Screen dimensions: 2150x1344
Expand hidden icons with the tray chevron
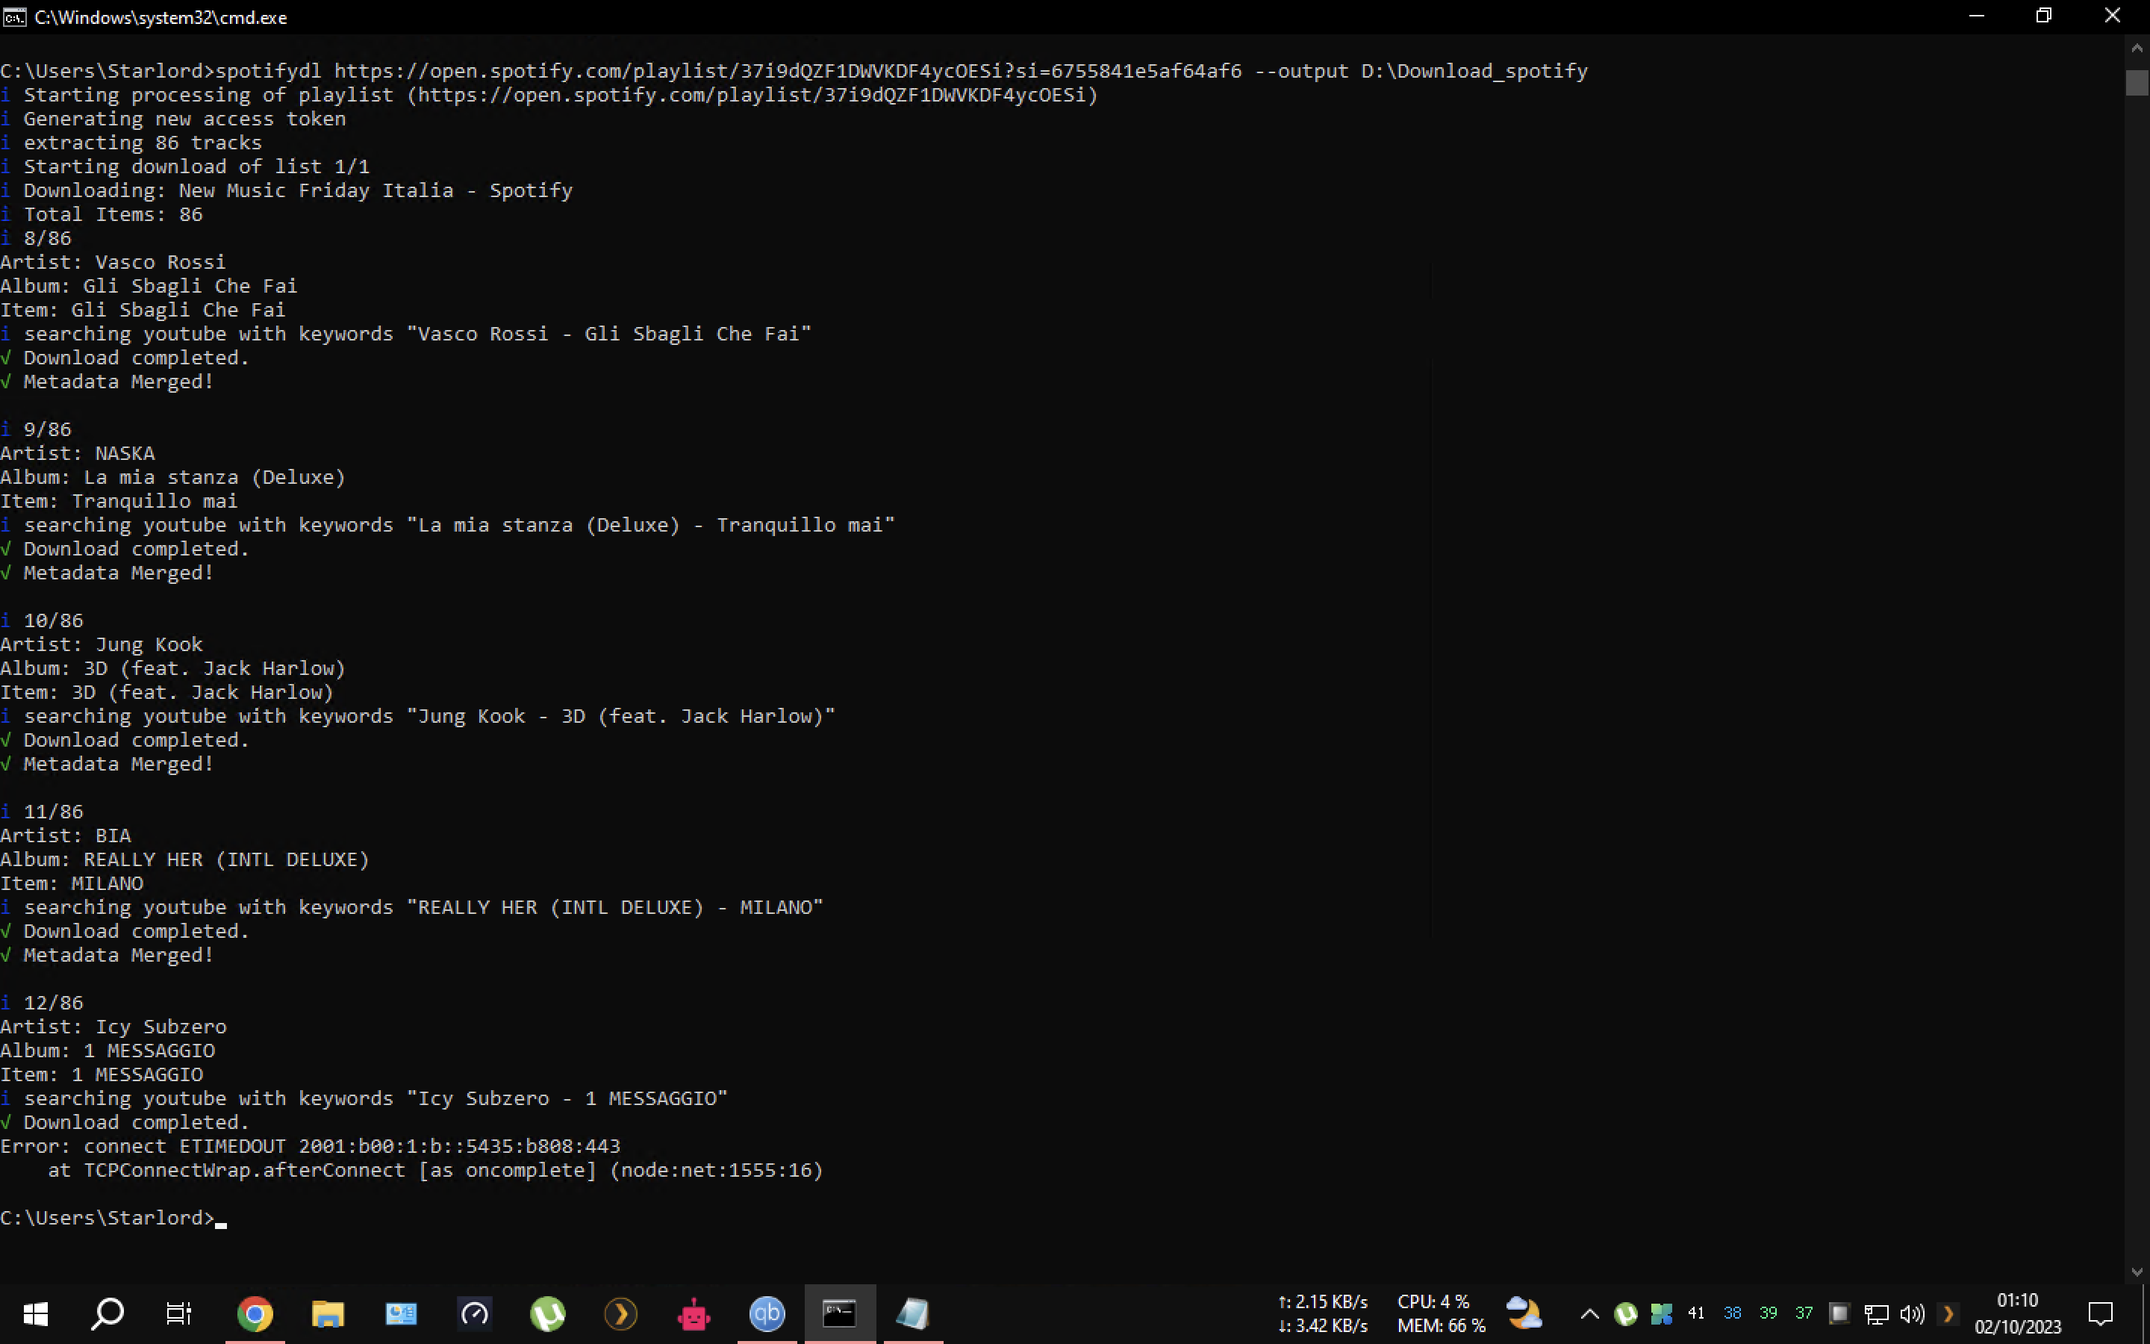1589,1313
